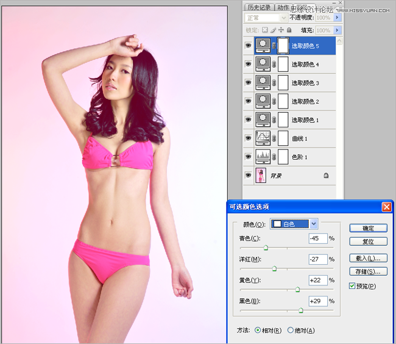The image size is (396, 344).
Task: Select 相对 method radio button
Action: tap(258, 330)
